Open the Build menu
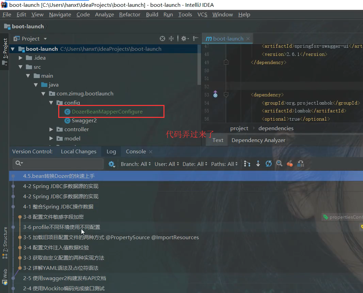This screenshot has height=293, width=363. (152, 15)
